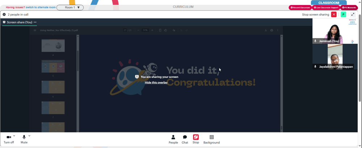
Task: Click Stop sharing button in bottom bar
Action: pyautogui.click(x=196, y=139)
